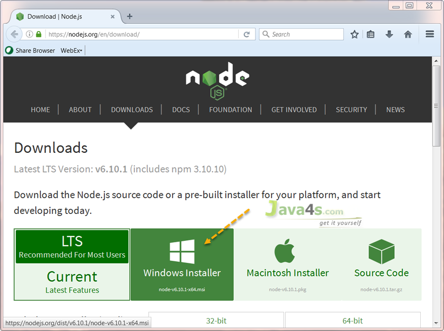Open the downloads arrow icon
The height and width of the screenshot is (331, 444).
point(389,34)
